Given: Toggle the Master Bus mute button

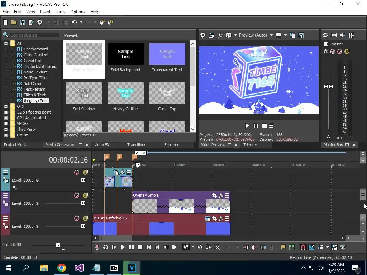Looking at the screenshot, I should point(340,52).
